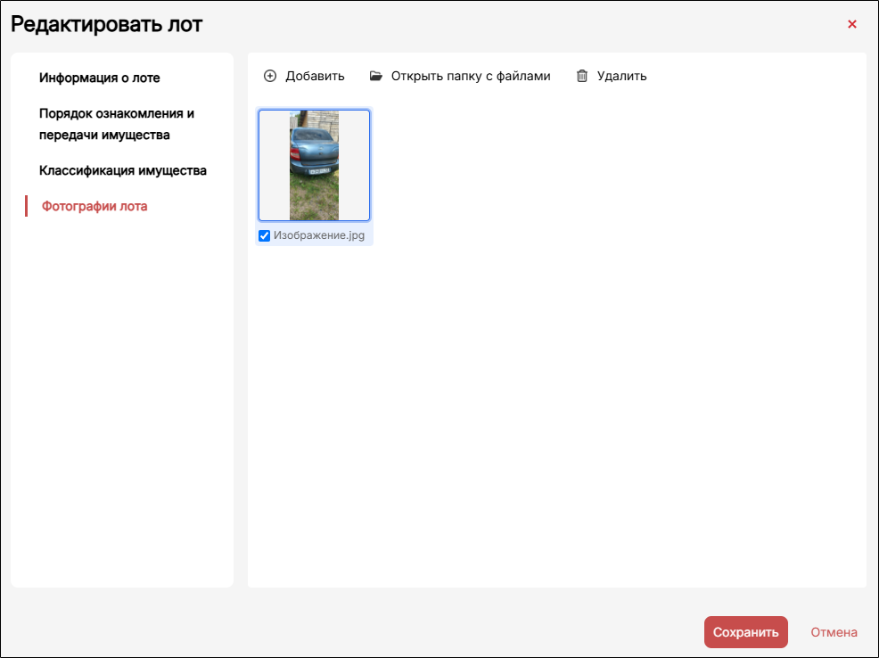Click the Добавить button label
This screenshot has height=658, width=879.
[315, 76]
